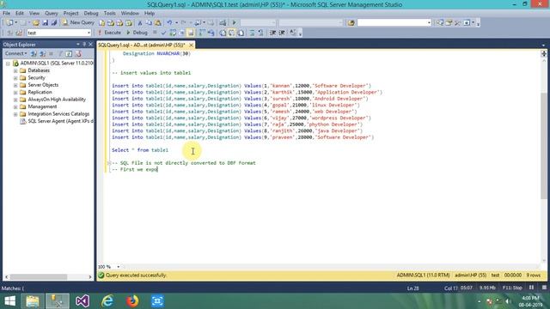Image resolution: width=550 pixels, height=309 pixels.
Task: Click the Debug button
Action: coord(137,33)
